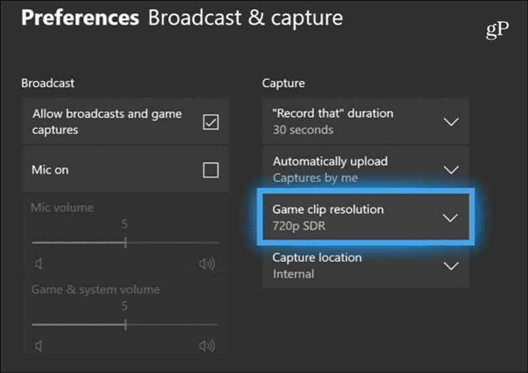Click the Allow broadcasts and game captures label
The width and height of the screenshot is (528, 373).
[106, 121]
